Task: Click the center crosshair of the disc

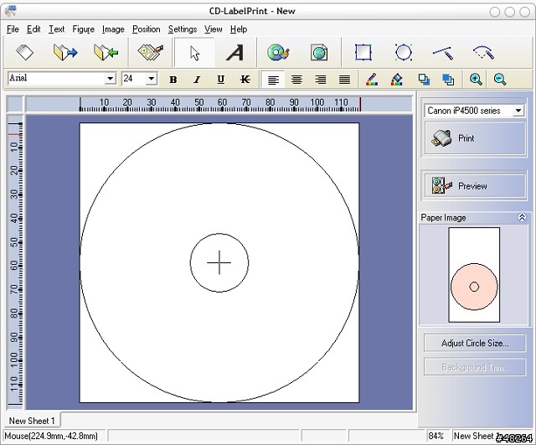Action: [x=219, y=262]
